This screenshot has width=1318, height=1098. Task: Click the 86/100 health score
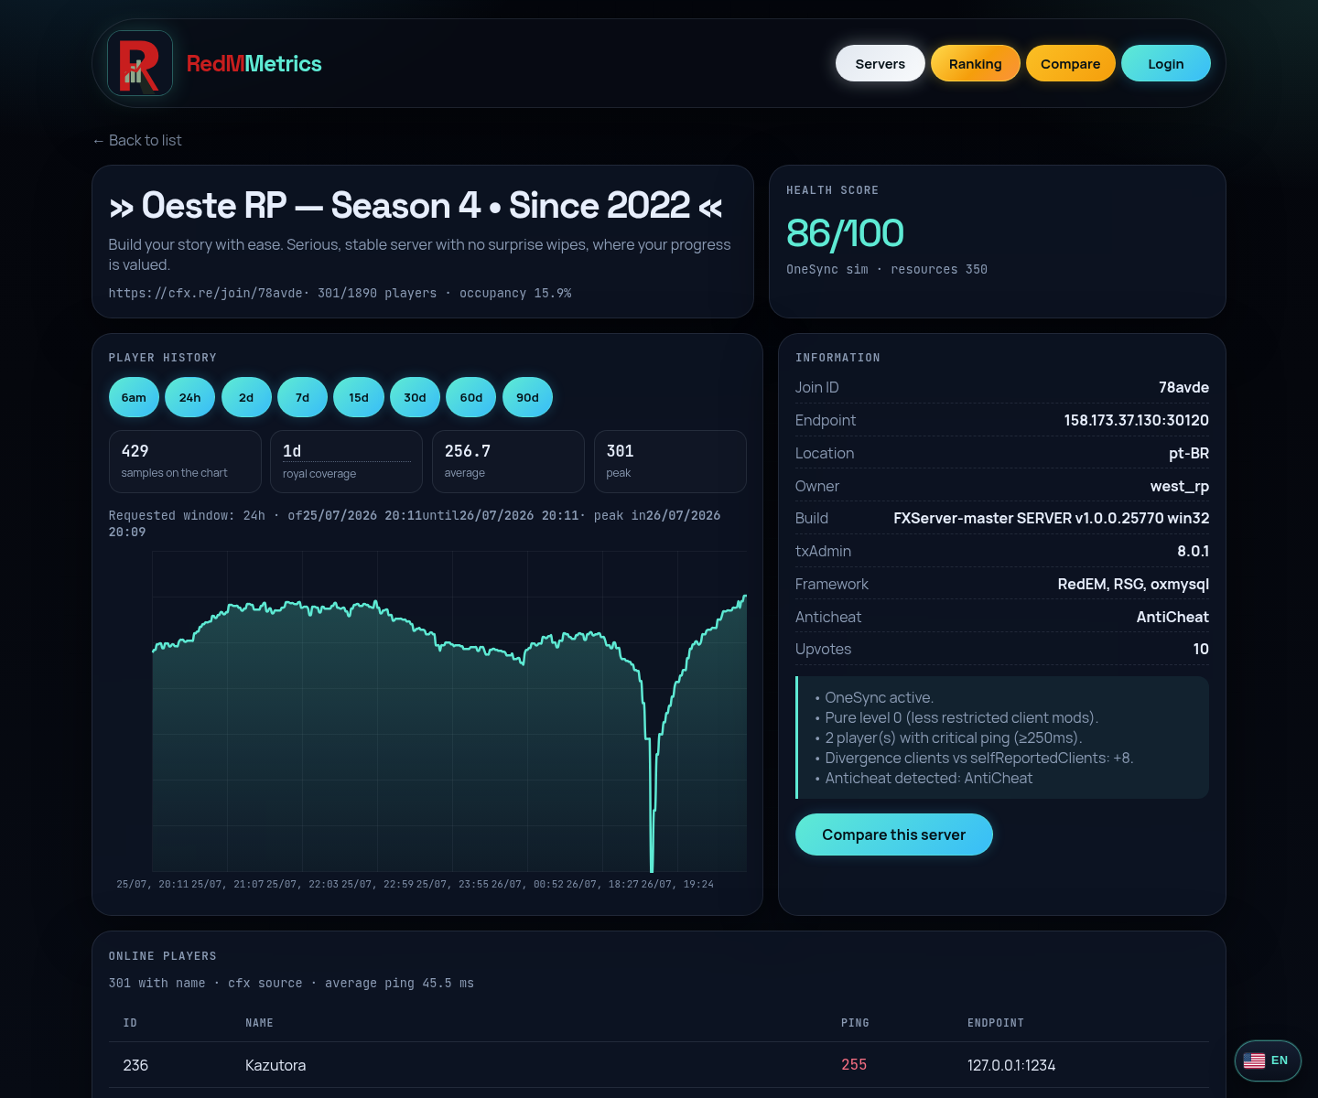(x=845, y=233)
